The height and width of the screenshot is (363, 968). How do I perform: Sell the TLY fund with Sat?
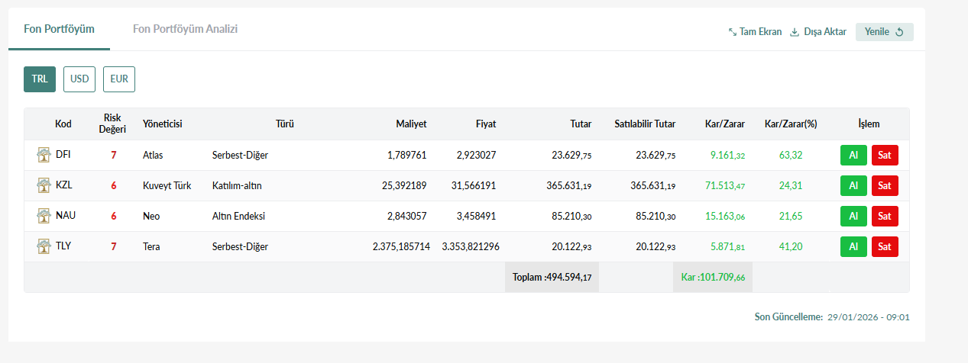coord(885,247)
